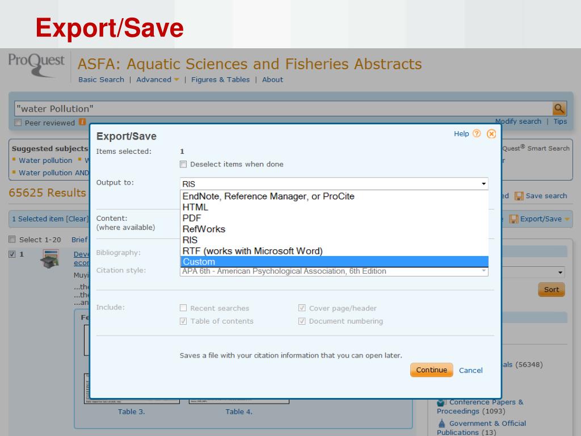The height and width of the screenshot is (436, 581).
Task: Click the Save search disk icon
Action: click(x=519, y=196)
